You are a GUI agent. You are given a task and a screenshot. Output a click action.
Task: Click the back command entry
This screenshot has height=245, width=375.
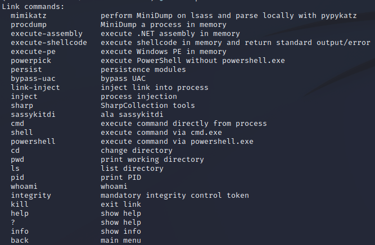[20, 241]
